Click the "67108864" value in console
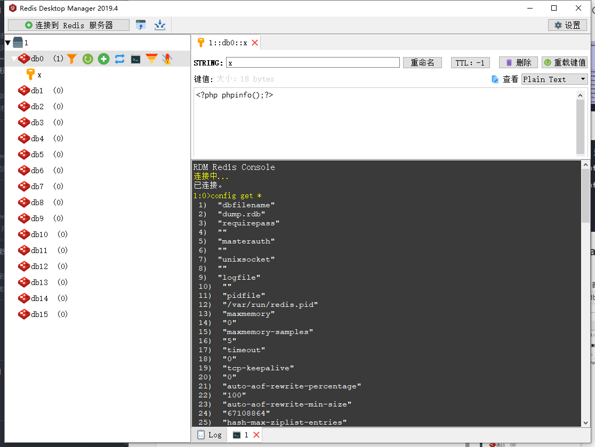 (246, 413)
